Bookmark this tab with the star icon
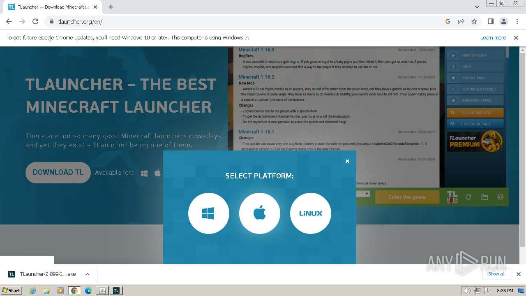This screenshot has height=296, width=526. pos(474,21)
